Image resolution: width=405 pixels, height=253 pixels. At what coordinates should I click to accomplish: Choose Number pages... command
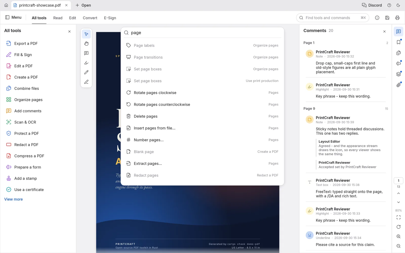pos(202,140)
